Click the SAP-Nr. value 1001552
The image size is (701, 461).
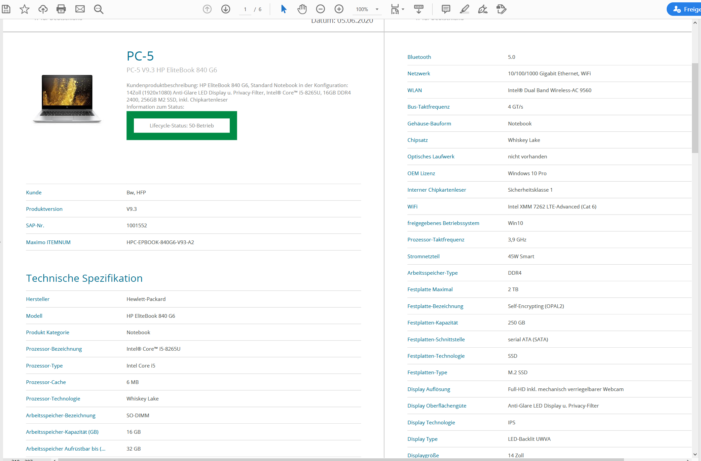pos(137,225)
